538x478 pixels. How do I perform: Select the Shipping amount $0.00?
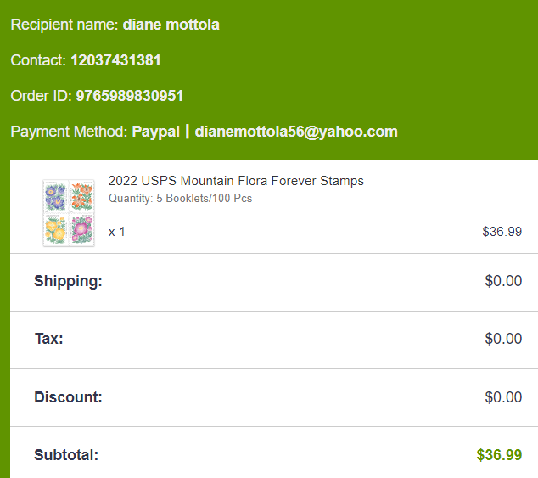coord(503,281)
